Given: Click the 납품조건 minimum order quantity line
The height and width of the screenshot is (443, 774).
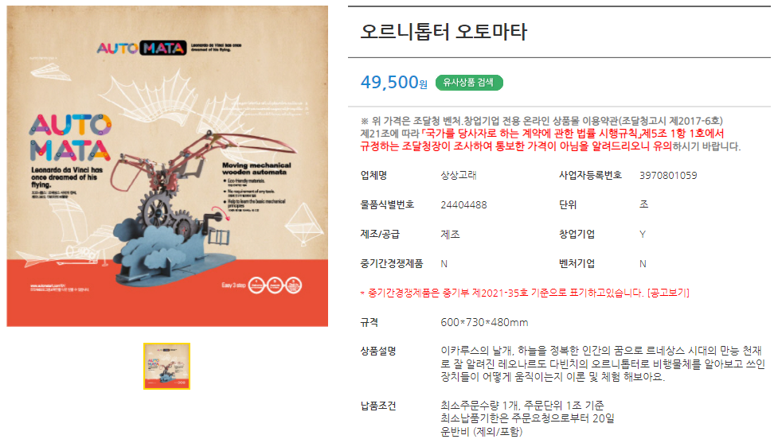Looking at the screenshot, I should click(522, 406).
